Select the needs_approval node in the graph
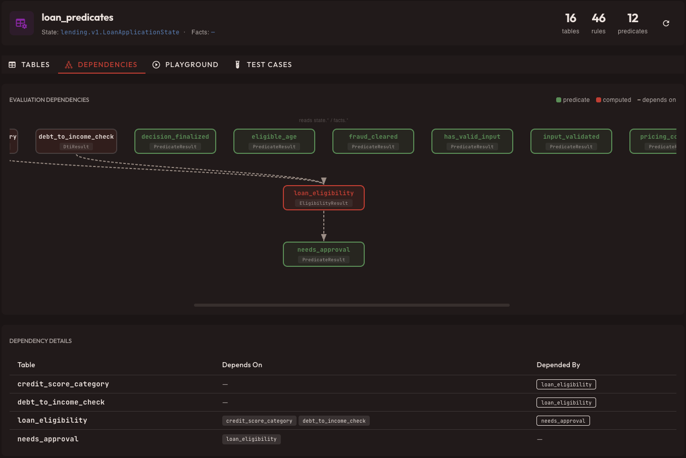Image resolution: width=686 pixels, height=458 pixels. [x=323, y=254]
